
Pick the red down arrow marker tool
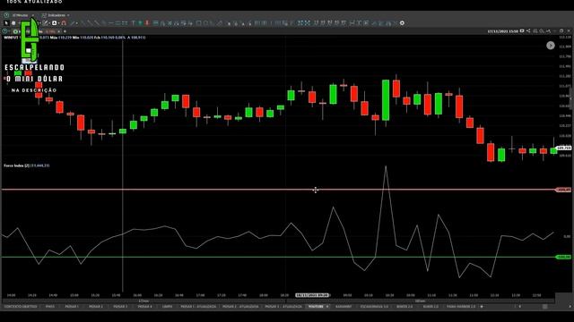click(147, 23)
